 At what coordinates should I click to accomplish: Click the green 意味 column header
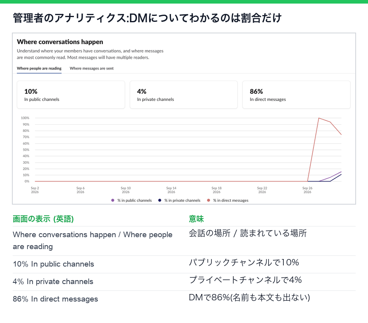coord(196,219)
